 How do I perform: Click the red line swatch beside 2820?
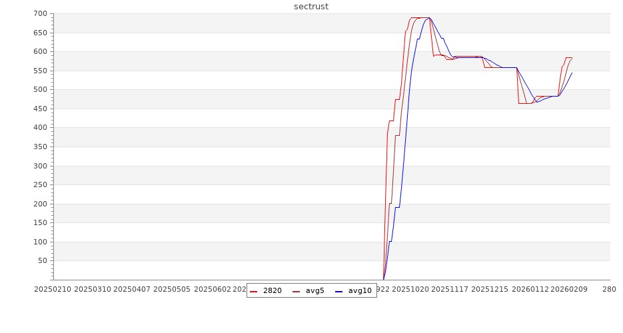[x=253, y=291]
